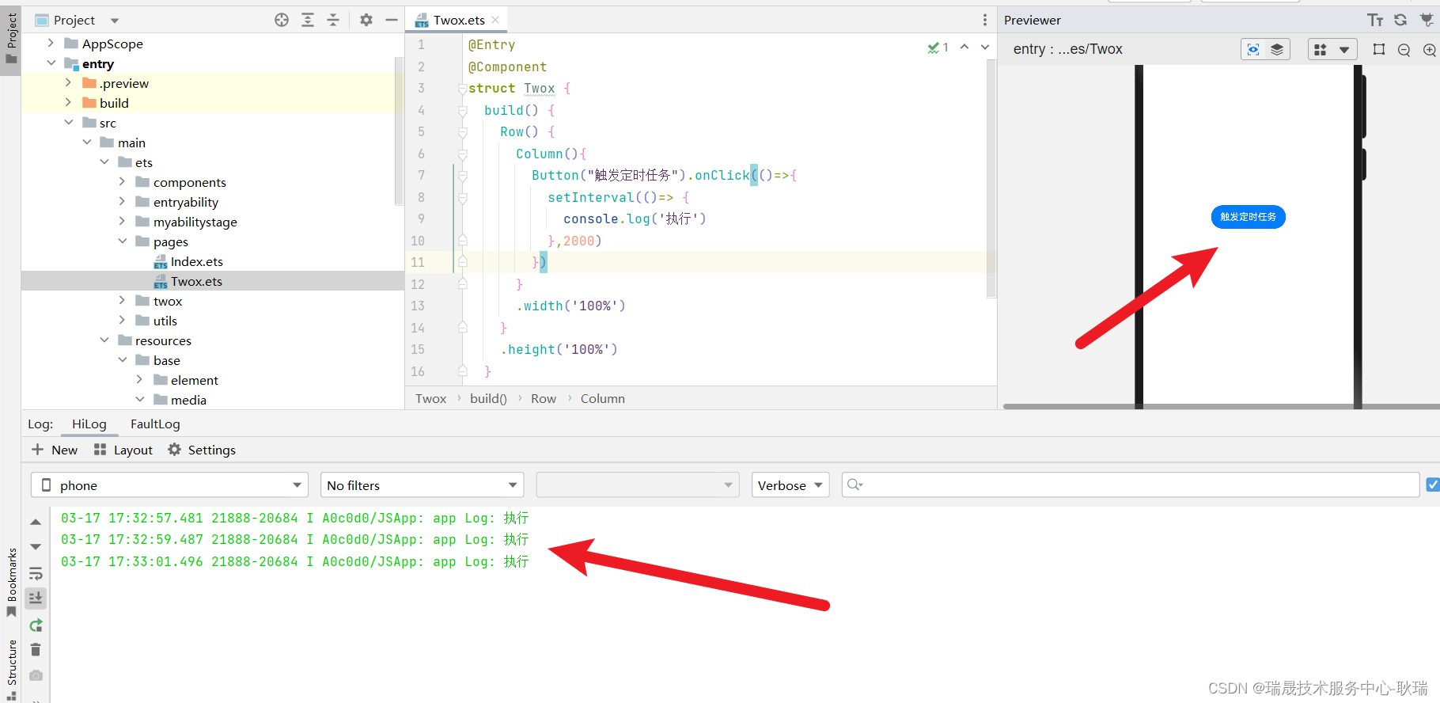Collapse the entry module folder

[51, 63]
